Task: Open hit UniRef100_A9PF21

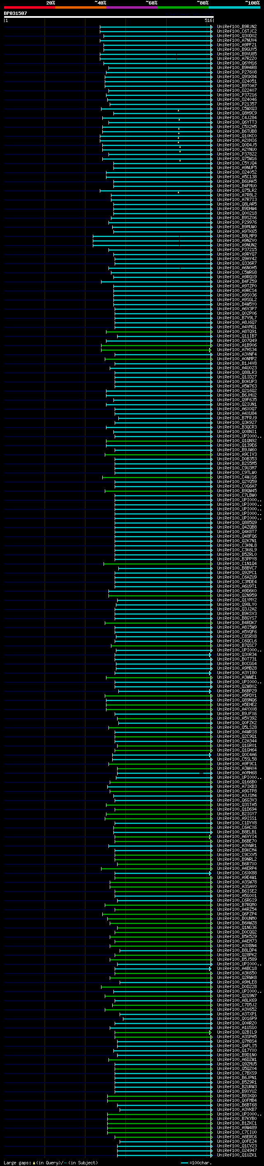Action: click(236, 45)
